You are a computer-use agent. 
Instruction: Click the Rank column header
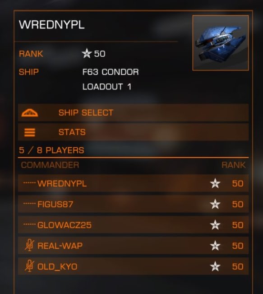[233, 165]
